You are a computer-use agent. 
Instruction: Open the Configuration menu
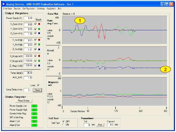29,8
